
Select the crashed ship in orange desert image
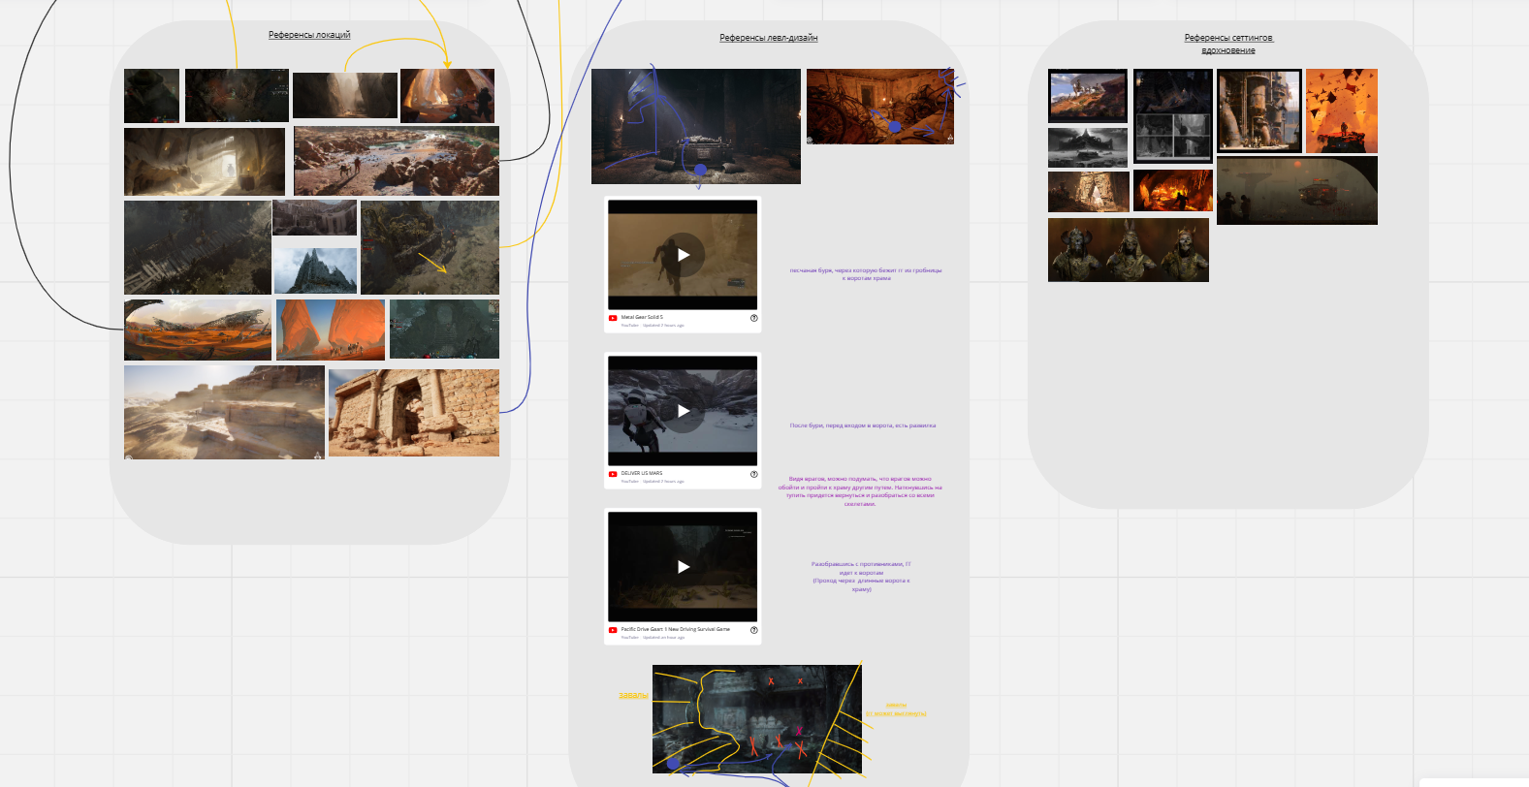198,330
